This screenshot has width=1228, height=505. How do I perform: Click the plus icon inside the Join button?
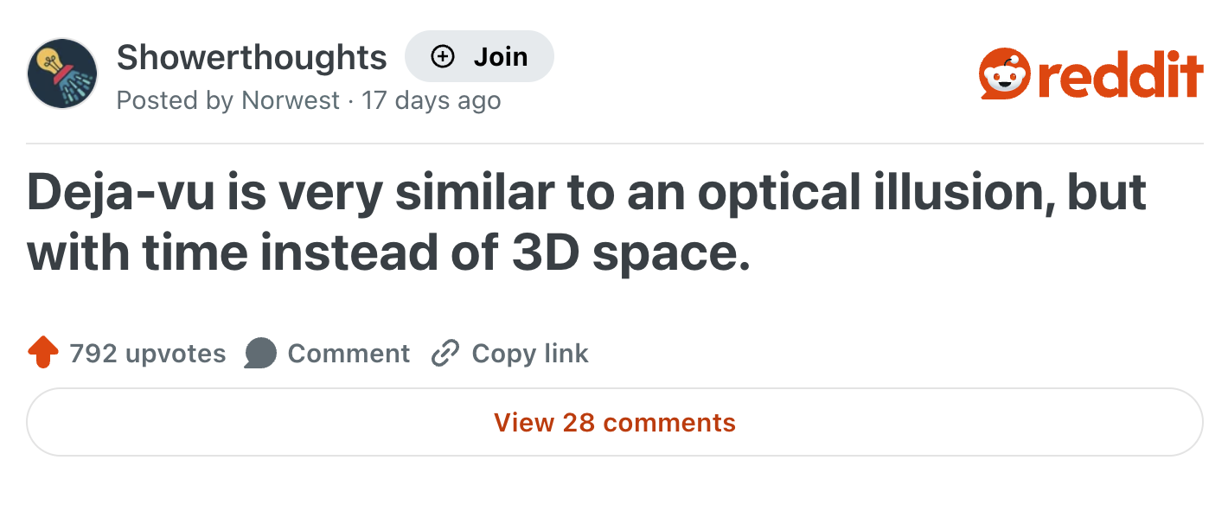click(443, 56)
